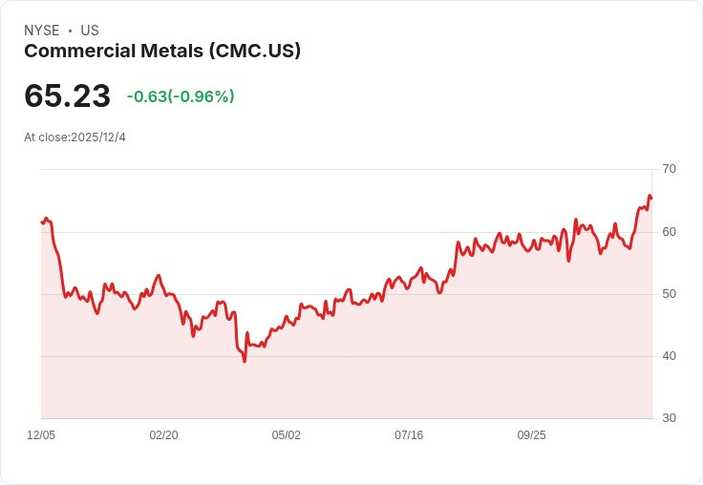Click the 30 price axis label
The height and width of the screenshot is (485, 703).
pos(669,418)
